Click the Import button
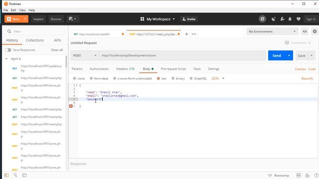 point(38,19)
